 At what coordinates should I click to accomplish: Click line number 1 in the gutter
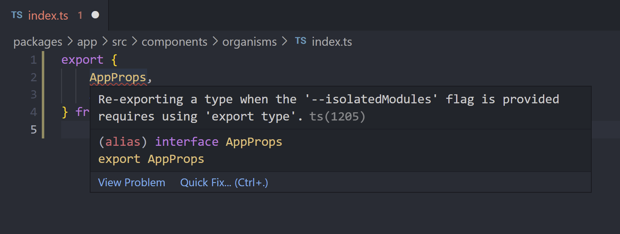(x=34, y=60)
